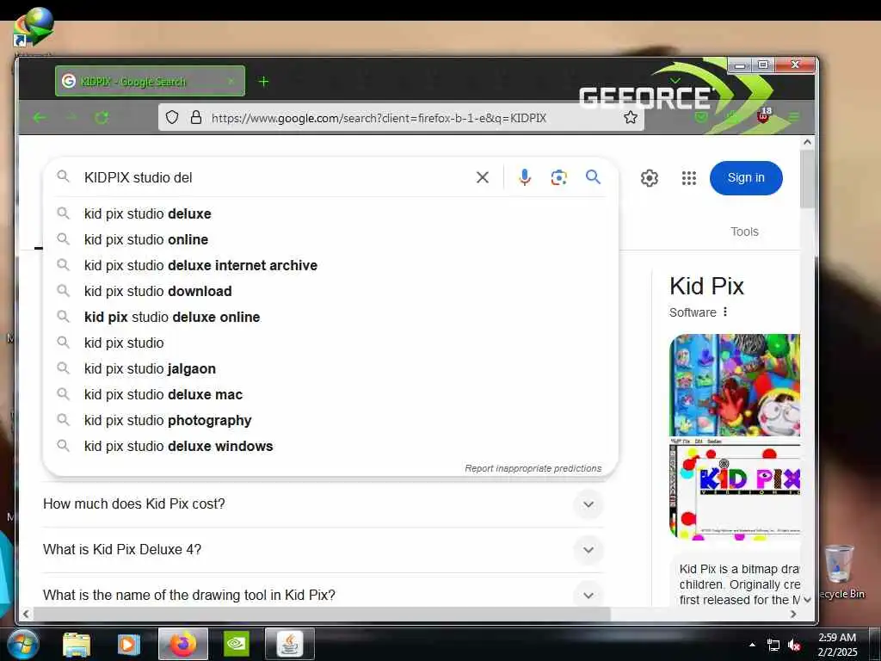Click the Google search text field
The height and width of the screenshot is (661, 881).
click(275, 177)
